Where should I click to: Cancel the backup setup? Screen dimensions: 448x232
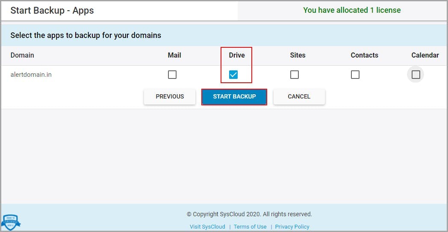[299, 97]
